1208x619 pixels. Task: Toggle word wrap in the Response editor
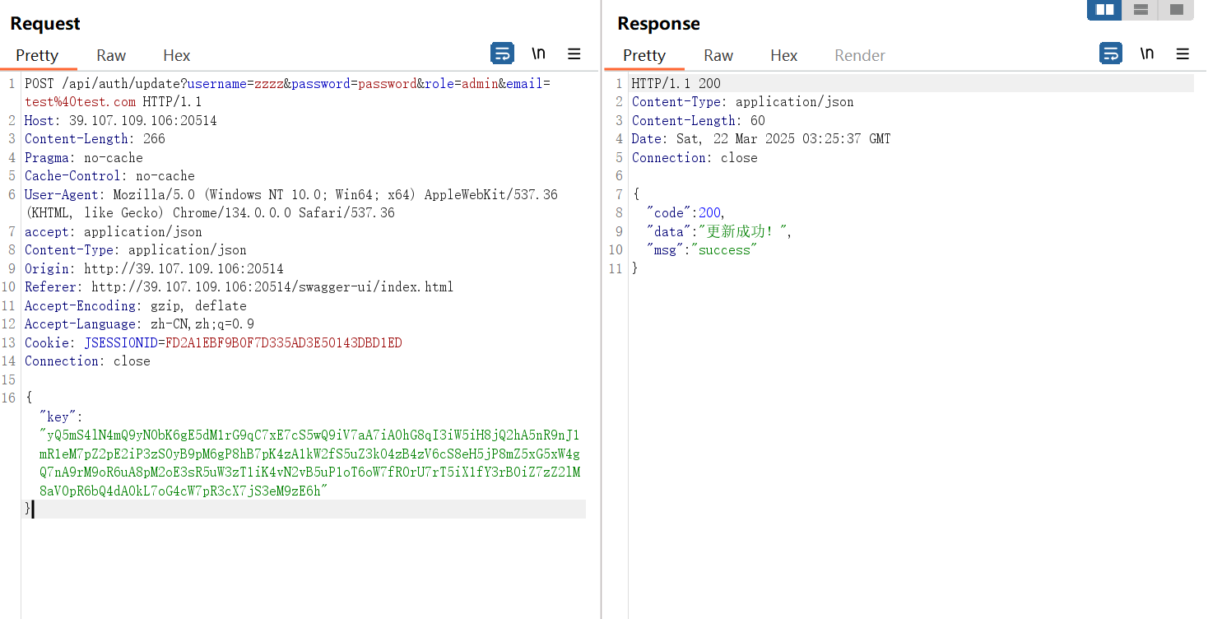pos(1110,53)
